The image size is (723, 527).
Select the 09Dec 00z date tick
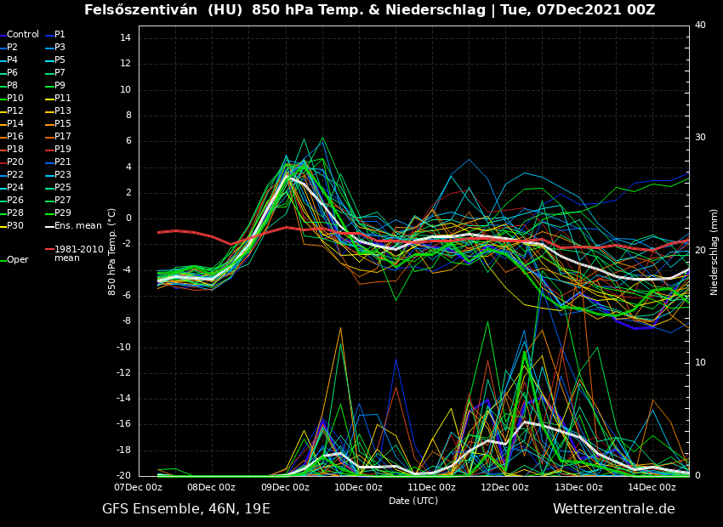click(x=285, y=487)
